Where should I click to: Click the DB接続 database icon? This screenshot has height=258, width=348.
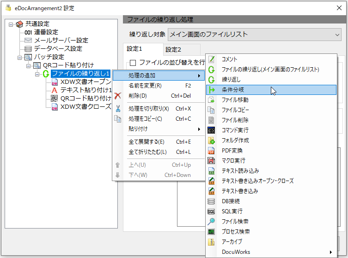click(211, 201)
